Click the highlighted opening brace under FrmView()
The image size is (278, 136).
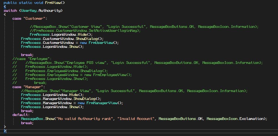tap(5, 7)
